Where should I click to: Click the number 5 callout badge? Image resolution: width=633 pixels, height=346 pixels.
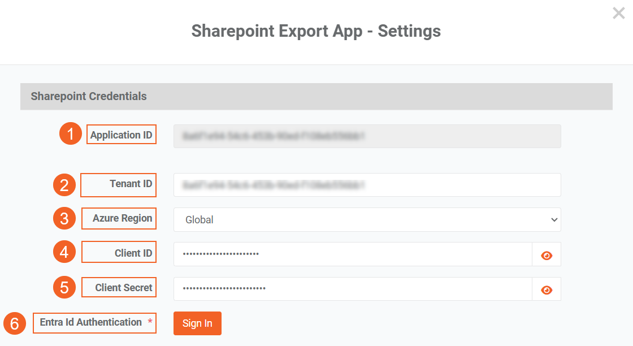pos(64,287)
